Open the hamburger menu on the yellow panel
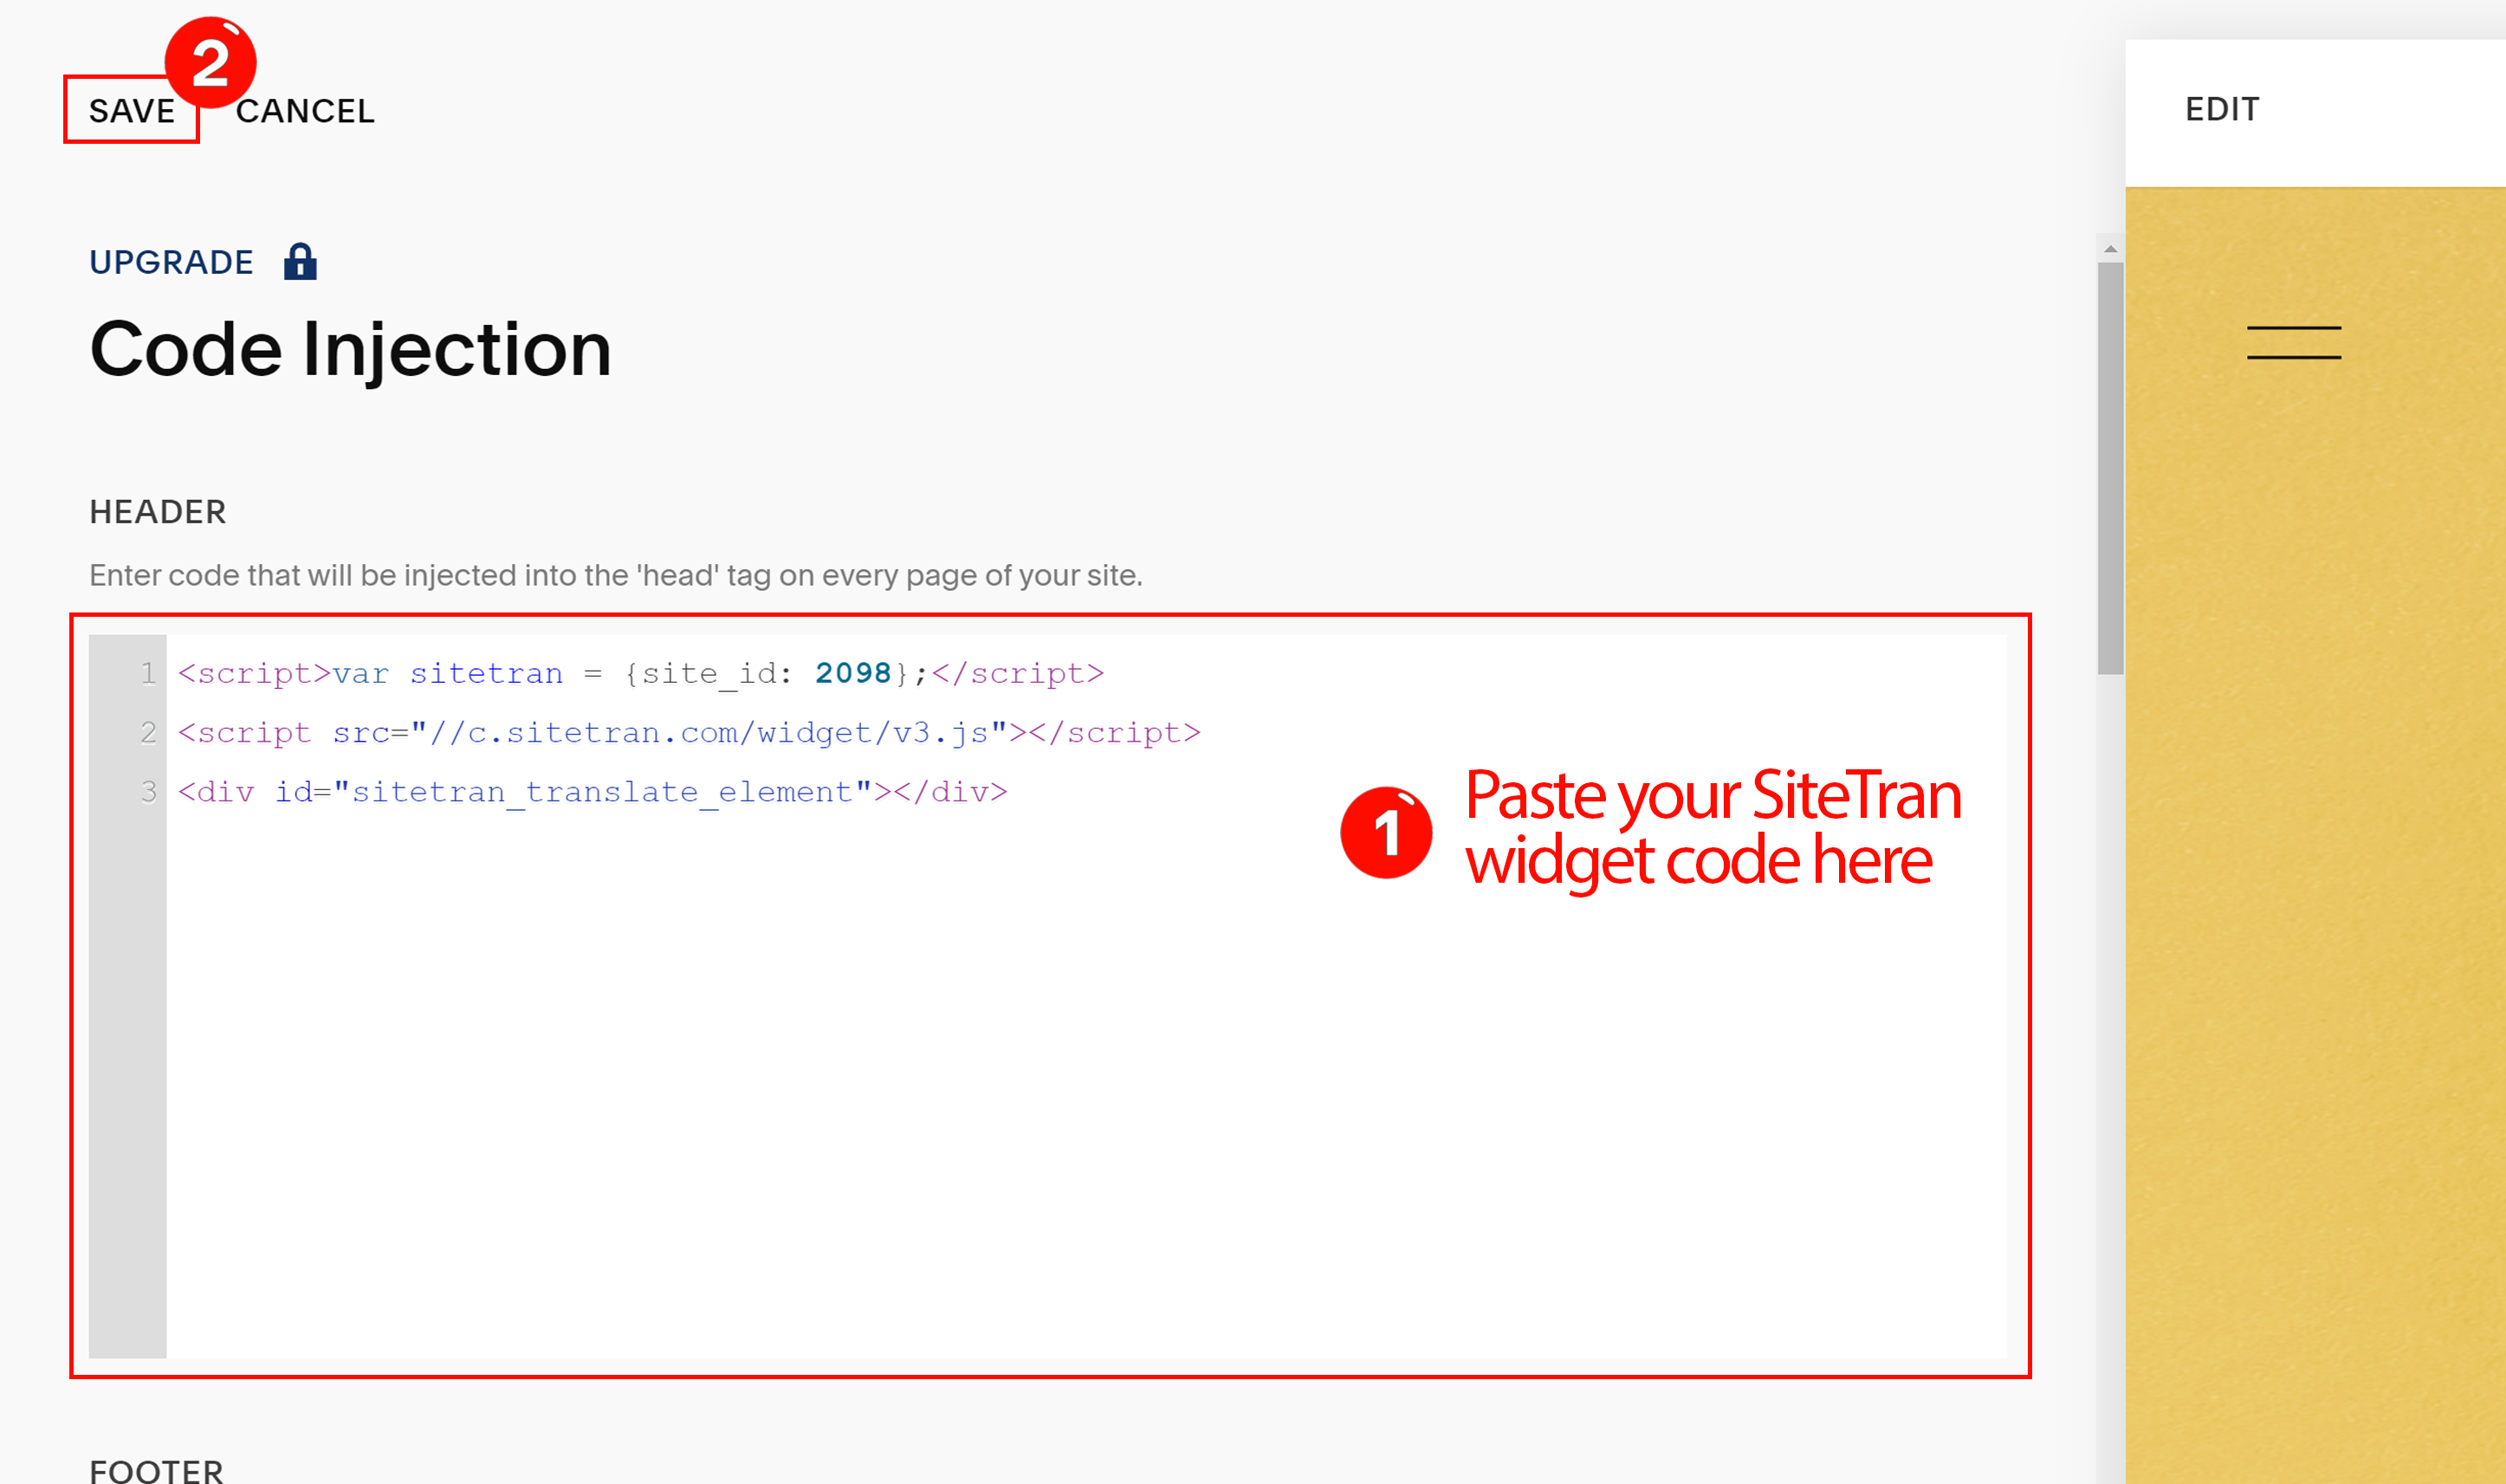The width and height of the screenshot is (2506, 1484). click(2293, 343)
